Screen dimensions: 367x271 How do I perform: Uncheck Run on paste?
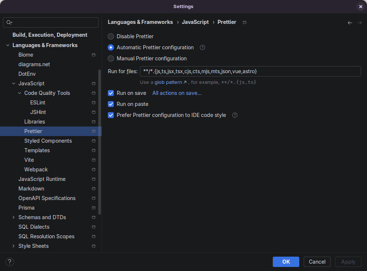tap(111, 104)
